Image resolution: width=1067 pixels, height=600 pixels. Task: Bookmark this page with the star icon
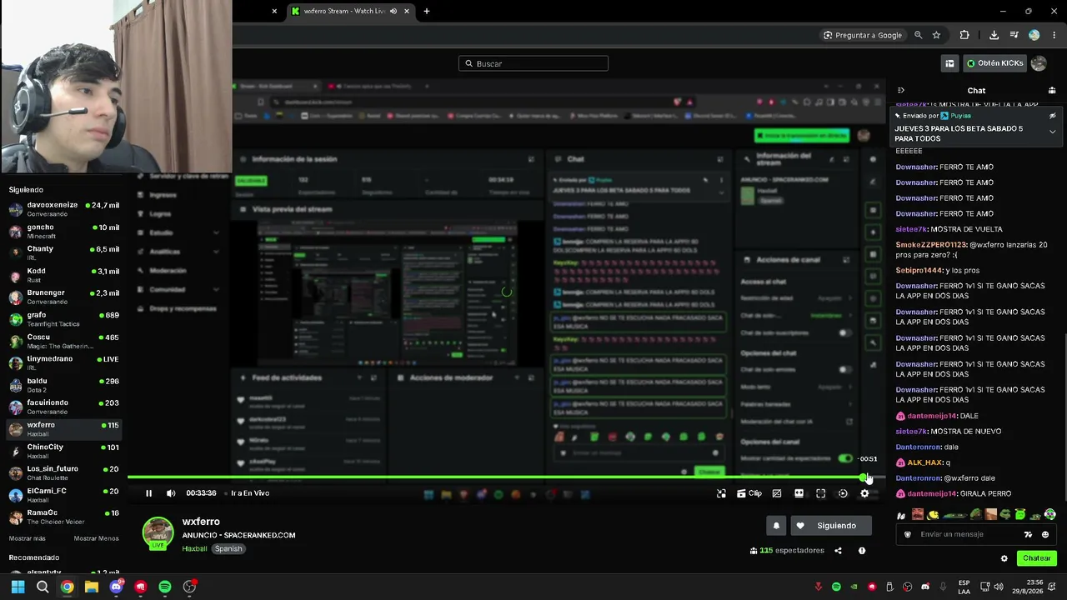pyautogui.click(x=936, y=35)
